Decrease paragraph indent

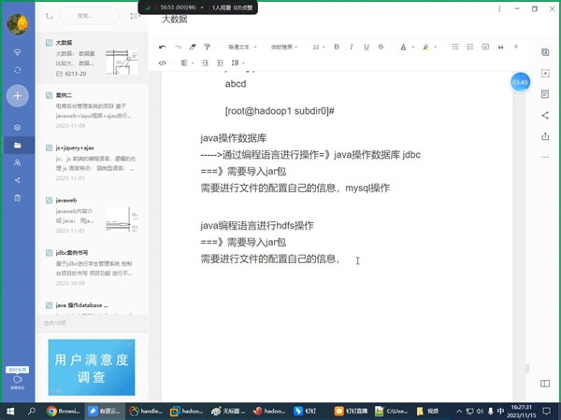point(205,63)
